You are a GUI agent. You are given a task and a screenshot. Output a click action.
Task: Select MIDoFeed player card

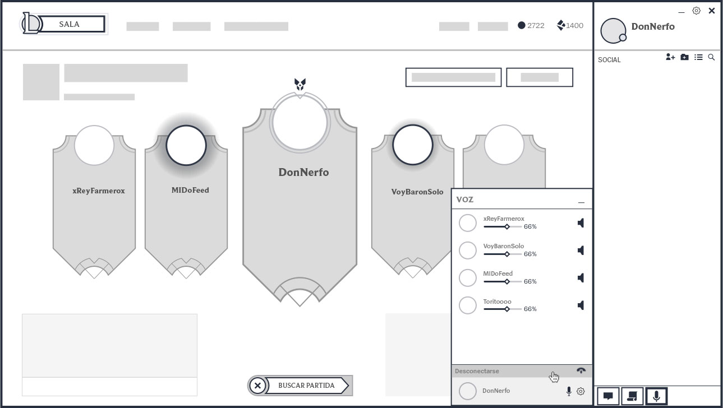186,202
